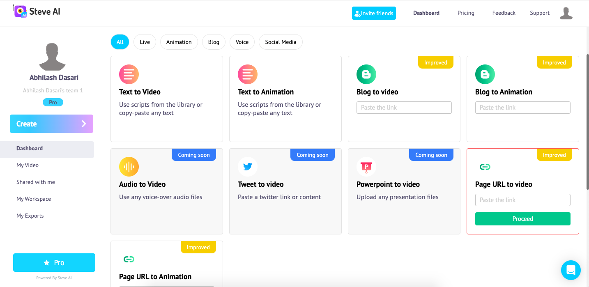This screenshot has height=287, width=589.
Task: Click the Invite friends button
Action: click(373, 13)
